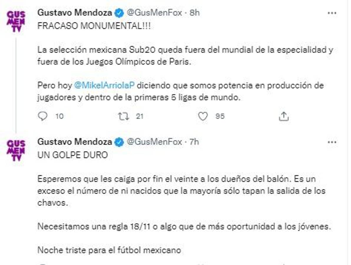Click the 8h timestamp of the first tweet

(x=194, y=12)
